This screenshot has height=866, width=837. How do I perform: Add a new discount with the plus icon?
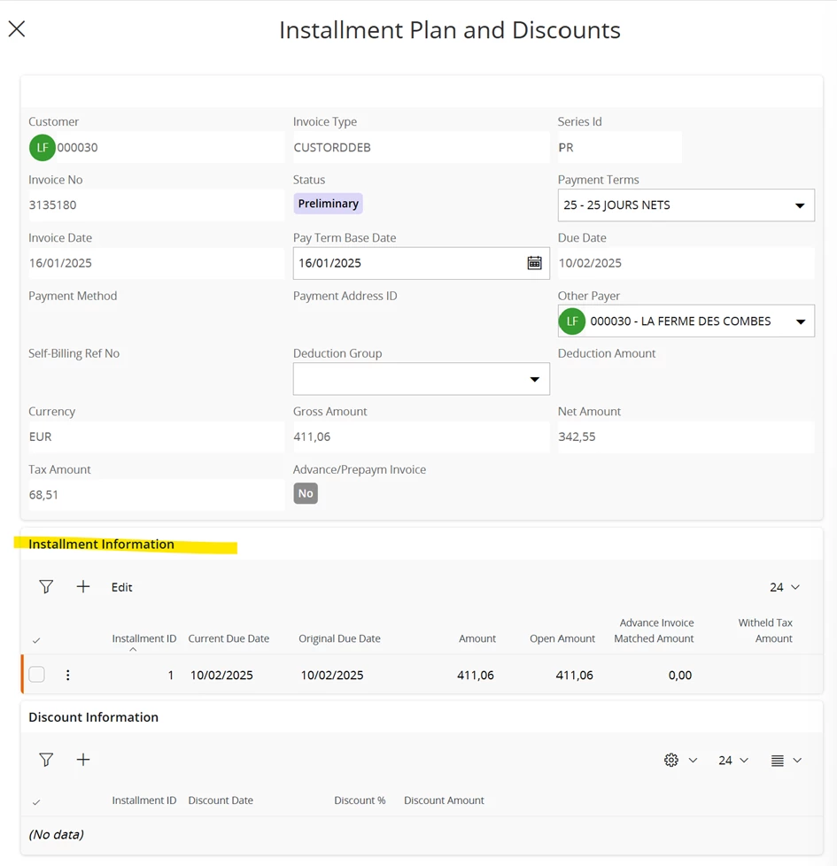click(x=83, y=760)
